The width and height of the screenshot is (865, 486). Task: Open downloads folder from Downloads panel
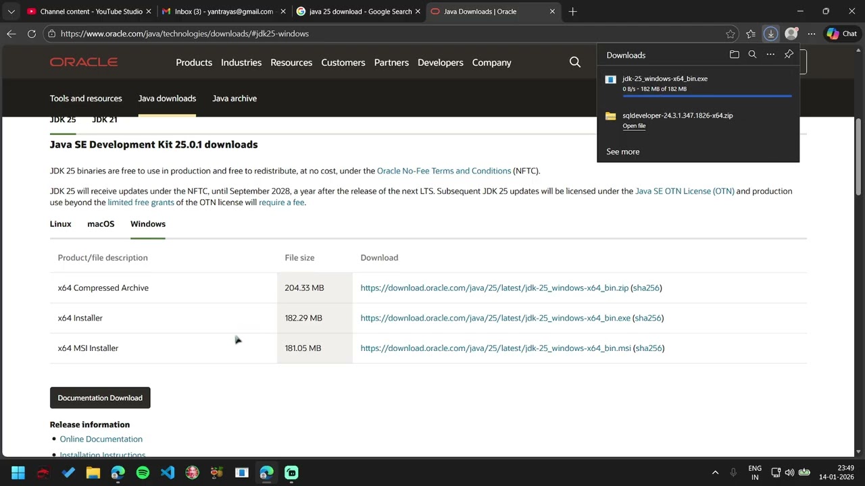[x=734, y=55]
